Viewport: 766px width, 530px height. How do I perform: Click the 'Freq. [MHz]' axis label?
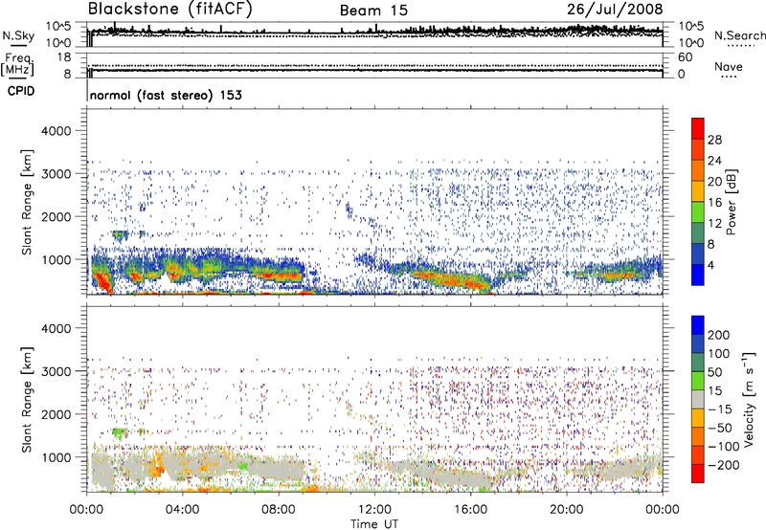click(x=18, y=65)
